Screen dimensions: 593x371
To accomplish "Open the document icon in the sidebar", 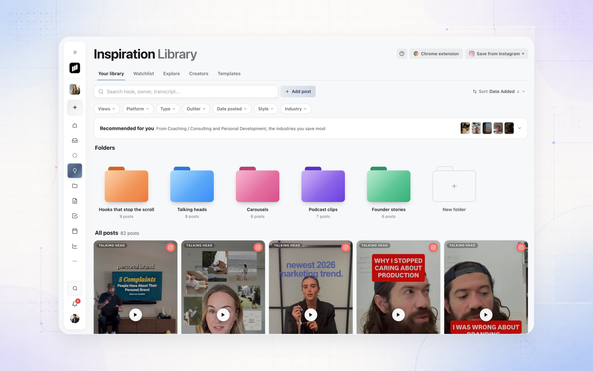I will [75, 201].
